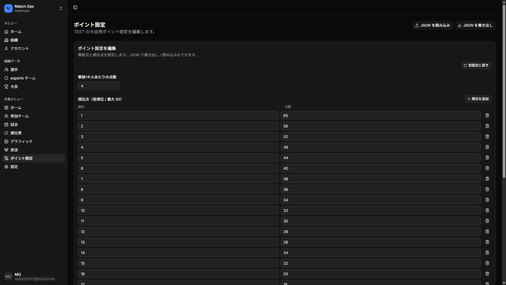
Task: Click the points field showing 24
Action: tap(381, 253)
